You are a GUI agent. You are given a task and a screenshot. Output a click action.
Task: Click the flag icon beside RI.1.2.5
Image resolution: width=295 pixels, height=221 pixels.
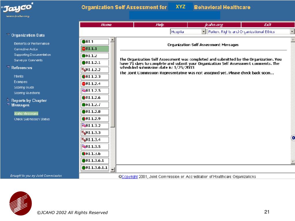pos(84,91)
